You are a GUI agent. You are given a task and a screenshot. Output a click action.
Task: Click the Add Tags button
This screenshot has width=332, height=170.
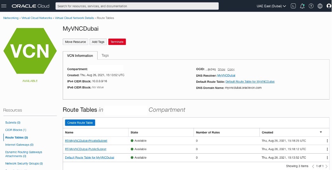(98, 42)
